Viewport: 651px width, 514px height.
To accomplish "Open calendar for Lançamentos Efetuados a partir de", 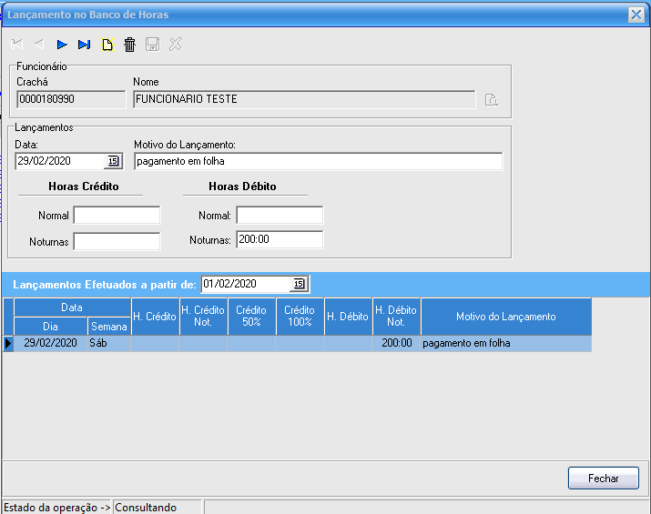I will click(x=300, y=284).
